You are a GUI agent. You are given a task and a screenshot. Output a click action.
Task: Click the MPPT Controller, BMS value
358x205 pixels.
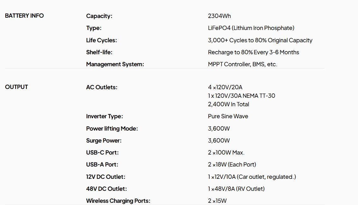242,64
